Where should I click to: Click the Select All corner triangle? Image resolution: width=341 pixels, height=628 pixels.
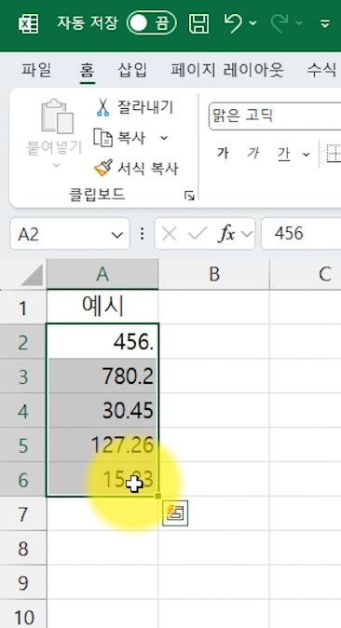32,276
